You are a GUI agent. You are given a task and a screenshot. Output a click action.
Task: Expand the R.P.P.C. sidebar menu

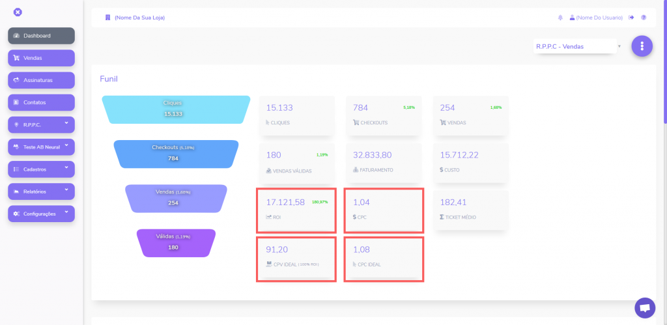tap(41, 124)
